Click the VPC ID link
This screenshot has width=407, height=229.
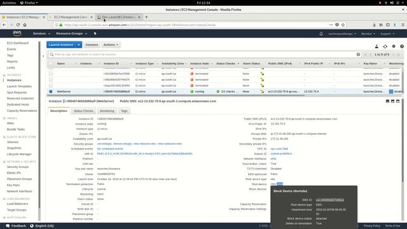coord(279,149)
